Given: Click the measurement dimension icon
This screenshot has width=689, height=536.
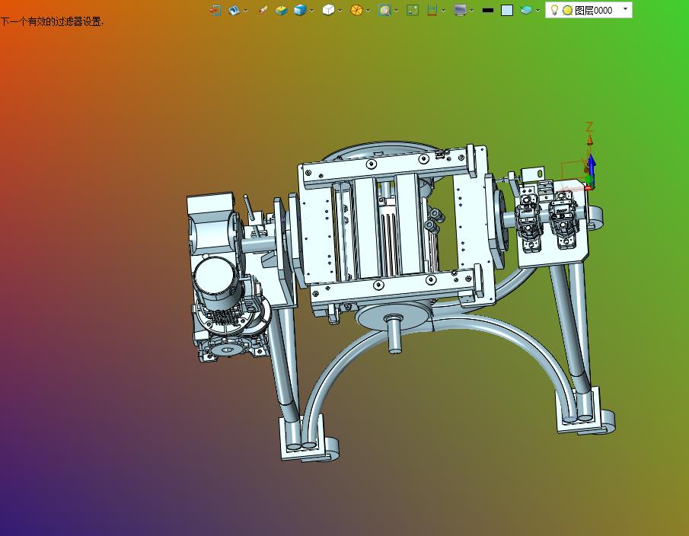Looking at the screenshot, I should (432, 10).
